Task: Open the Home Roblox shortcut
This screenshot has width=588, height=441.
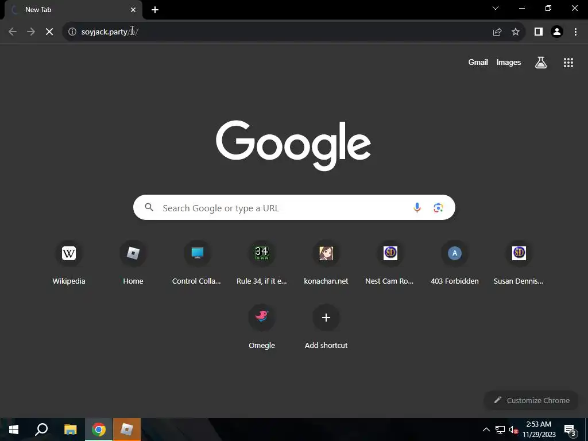Action: pyautogui.click(x=133, y=263)
